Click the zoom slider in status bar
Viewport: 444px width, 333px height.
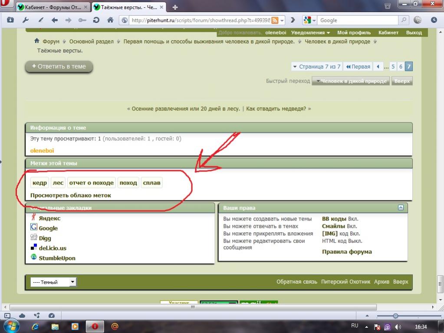coord(395,316)
